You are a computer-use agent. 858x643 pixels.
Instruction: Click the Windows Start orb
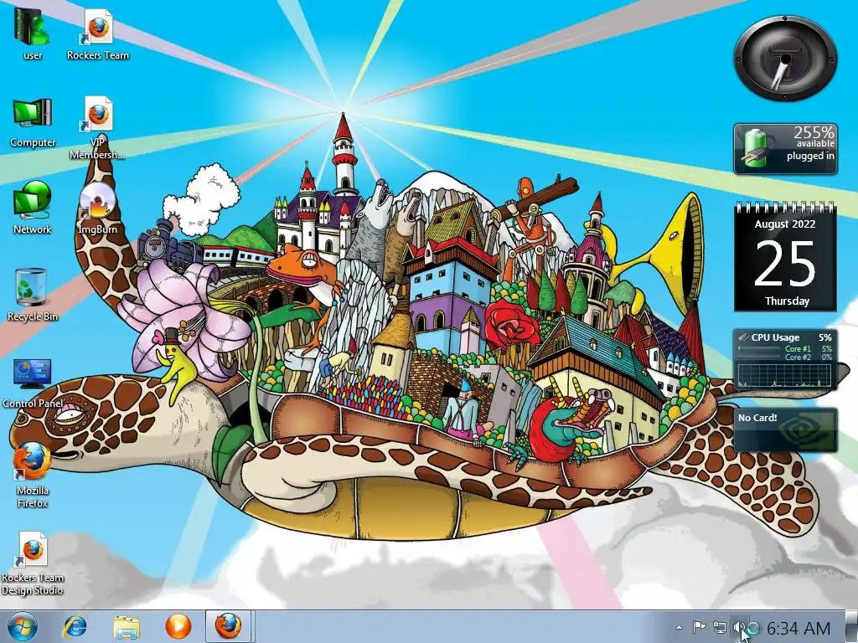(22, 626)
